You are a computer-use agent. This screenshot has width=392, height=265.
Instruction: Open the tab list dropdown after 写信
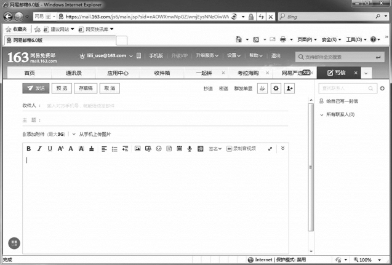[366, 73]
